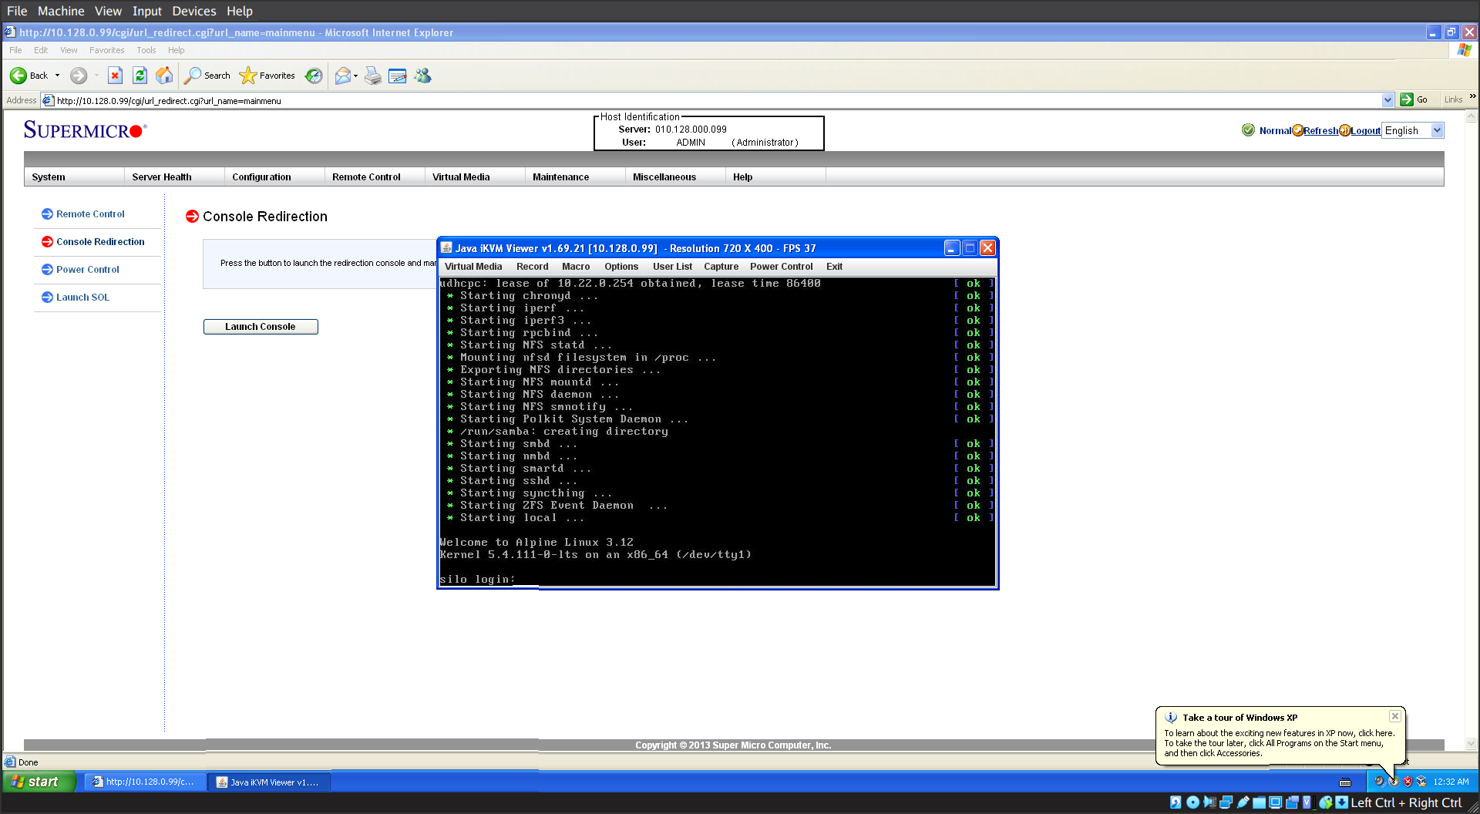Open the IE Favorites star button
The height and width of the screenshot is (814, 1480).
[x=267, y=76]
